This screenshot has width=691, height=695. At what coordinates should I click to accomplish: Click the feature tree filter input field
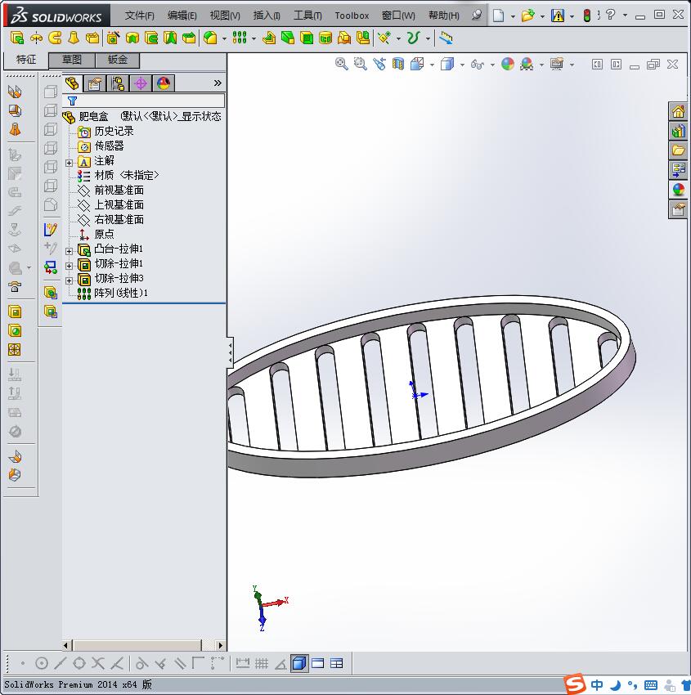[144, 101]
